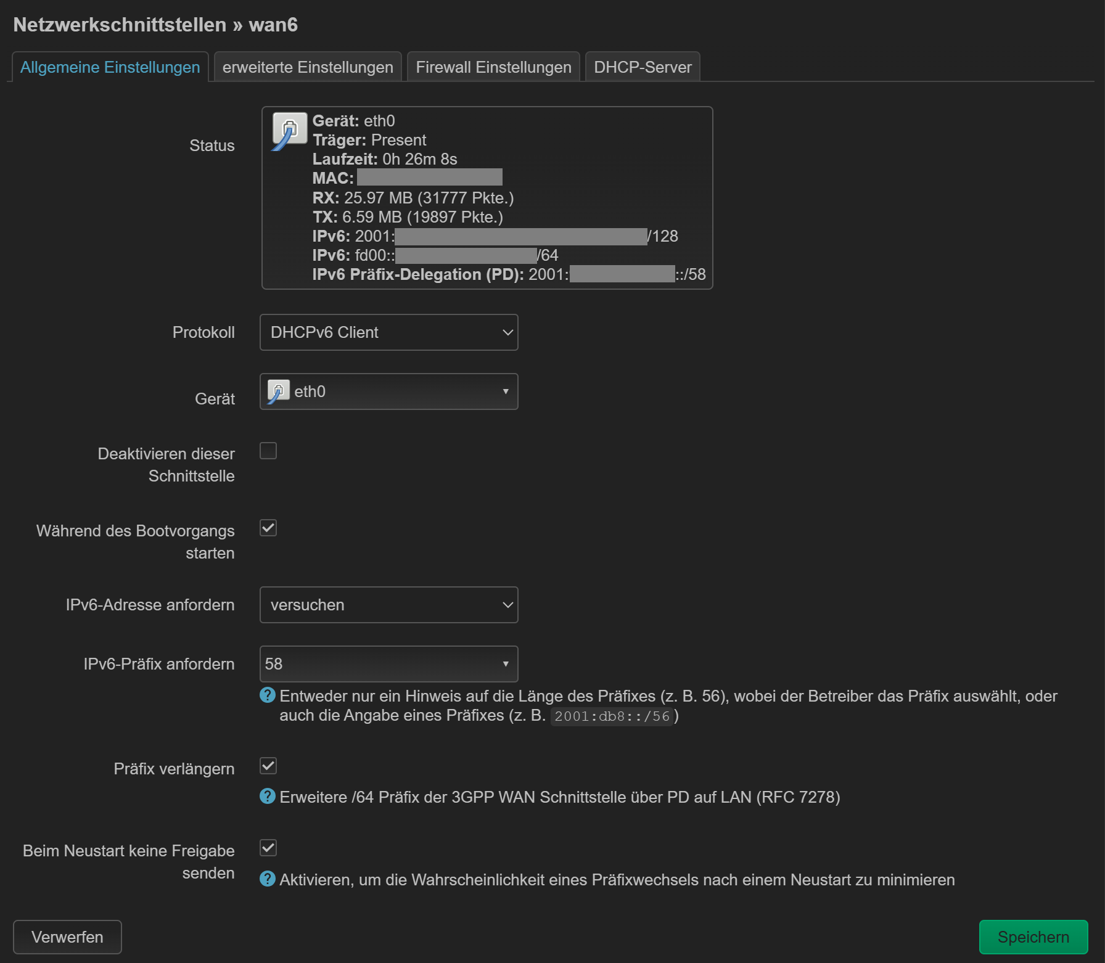Switch to erweiterte Einstellungen tab
1105x963 pixels.
point(308,67)
